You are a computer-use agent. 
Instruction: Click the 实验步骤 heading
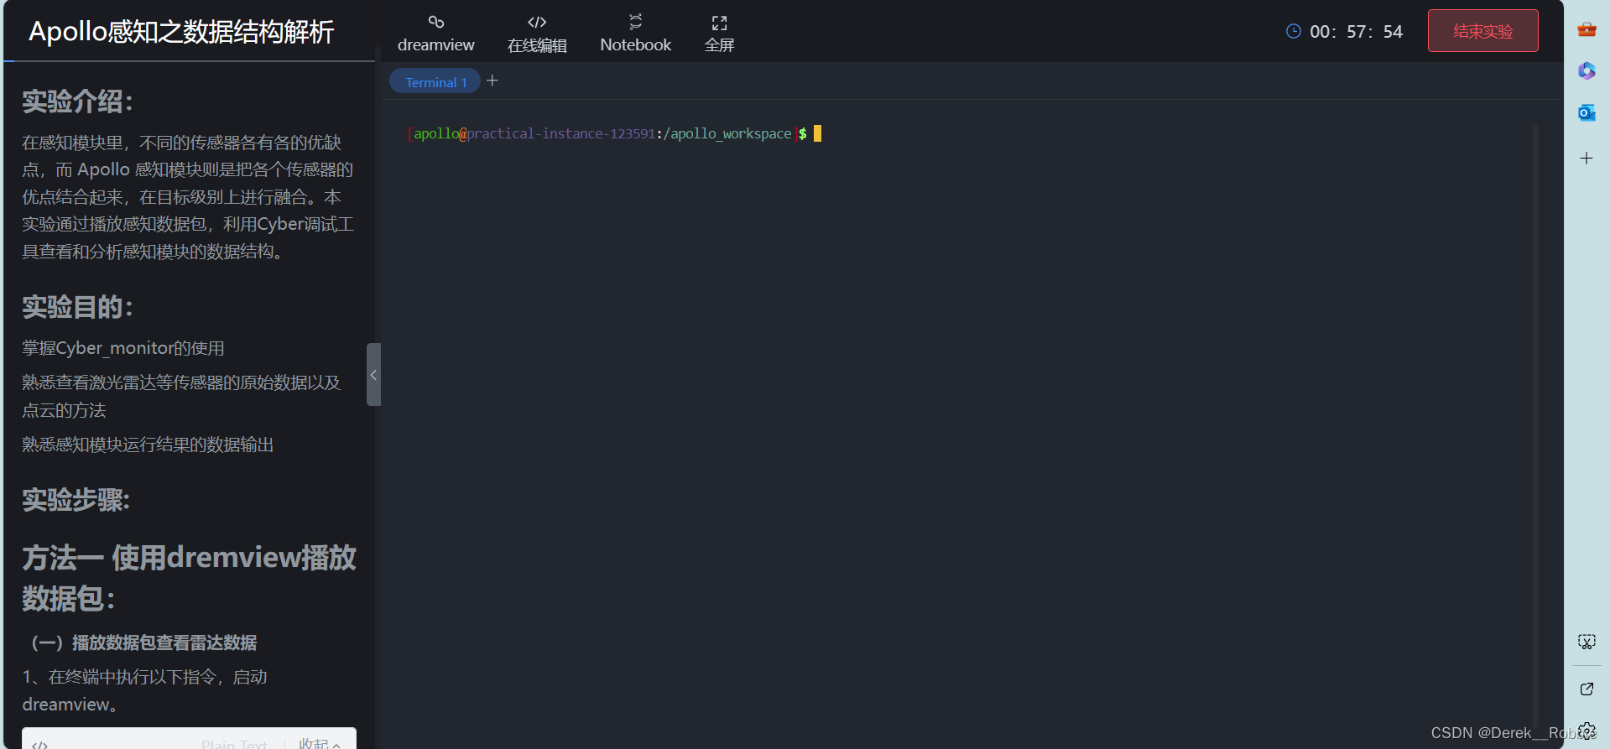76,500
